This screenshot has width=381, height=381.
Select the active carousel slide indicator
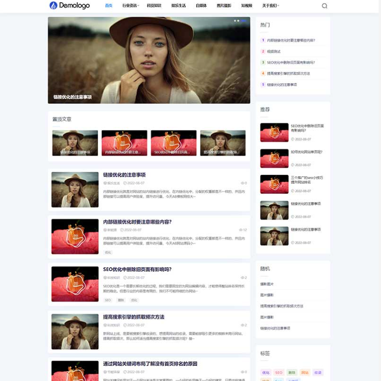tap(243, 21)
